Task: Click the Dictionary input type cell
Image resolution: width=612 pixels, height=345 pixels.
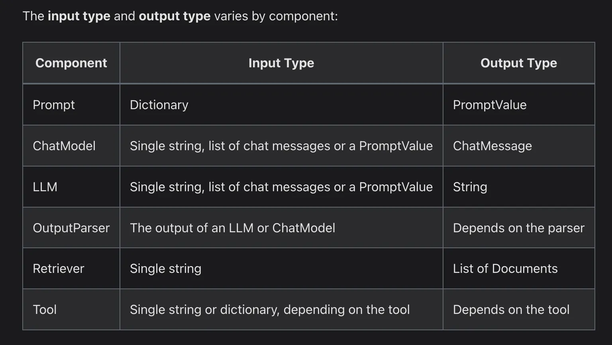Action: (x=159, y=105)
